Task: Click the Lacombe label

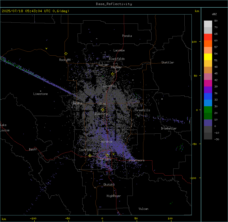Action: click(119, 50)
